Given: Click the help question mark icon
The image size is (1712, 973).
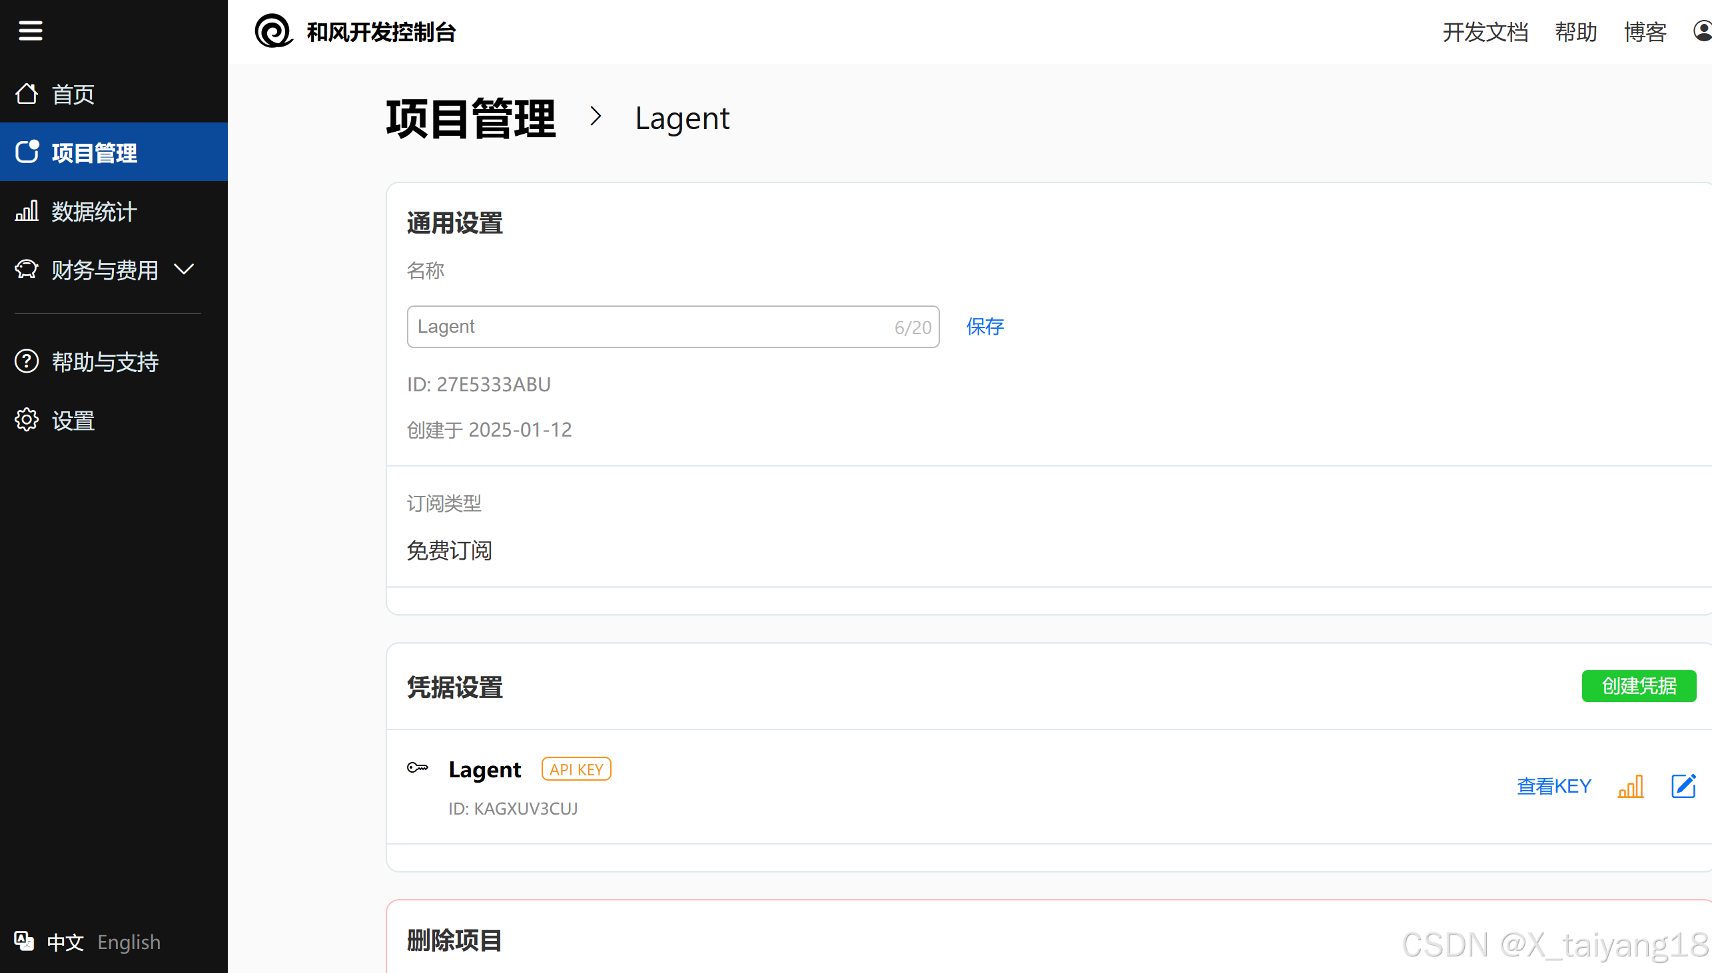Looking at the screenshot, I should (27, 361).
